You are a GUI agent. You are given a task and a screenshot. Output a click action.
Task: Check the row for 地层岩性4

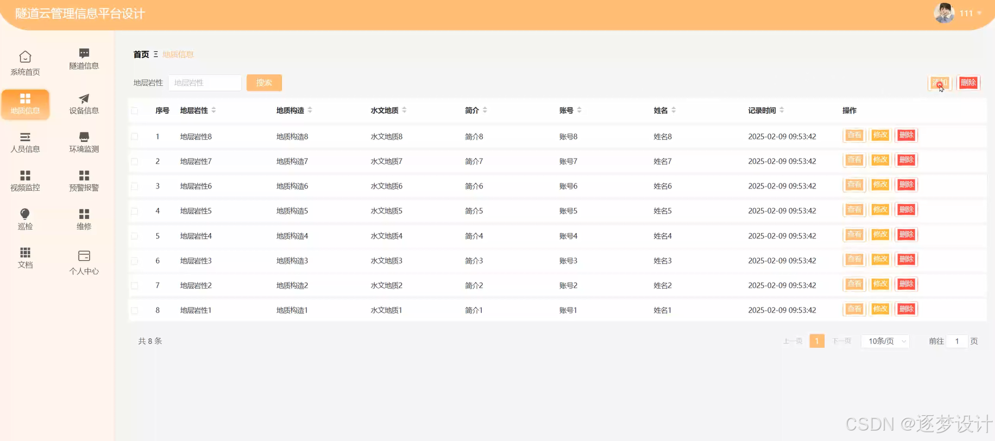point(135,236)
